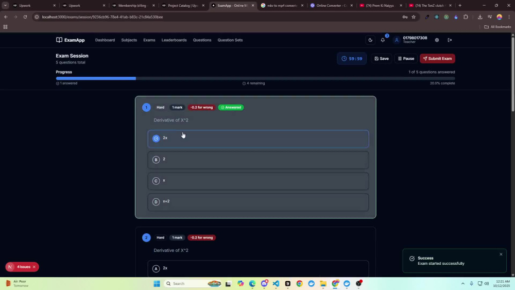Open Microsoft Edge from taskbar
This screenshot has height=290, width=515.
[x=252, y=283]
